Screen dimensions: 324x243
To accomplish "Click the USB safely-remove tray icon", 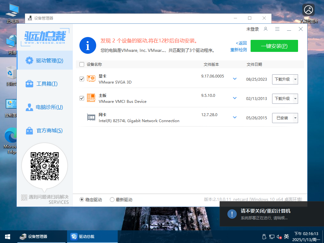I will click(x=264, y=237).
